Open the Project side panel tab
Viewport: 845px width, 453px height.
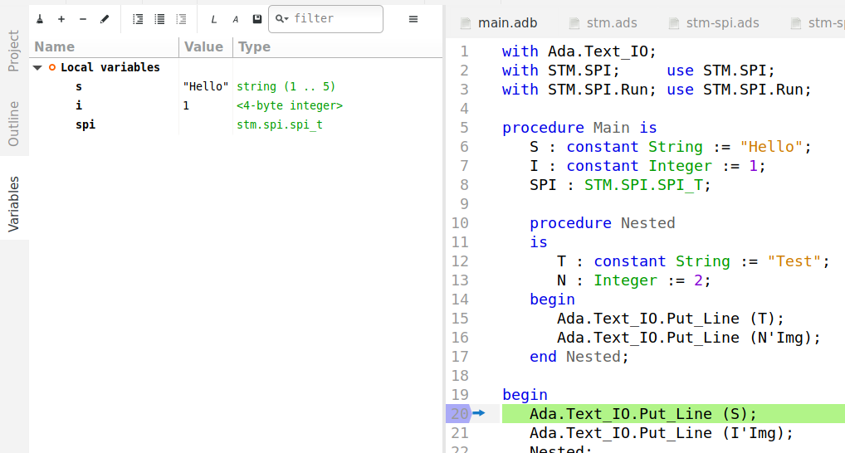[14, 51]
